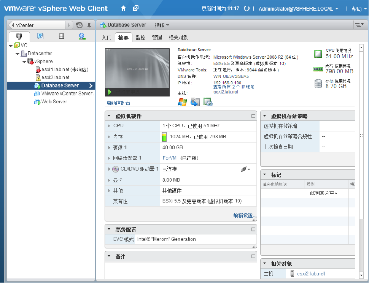
Task: Expand the 其他 hardware row
Action: point(109,191)
